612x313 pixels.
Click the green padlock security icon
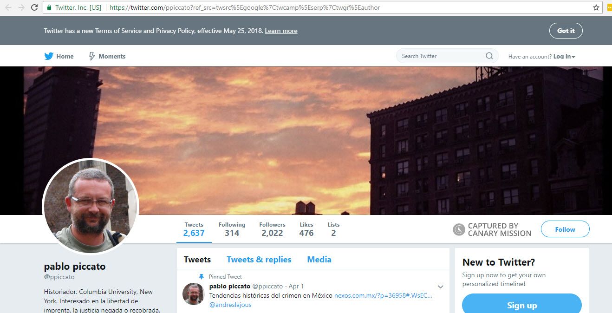[49, 7]
